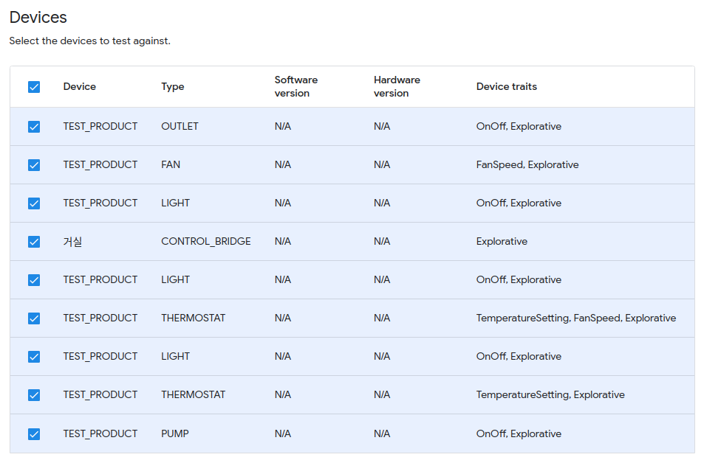Deselect the first THERMOSTAT device checkbox
Viewport: 704px width, 460px height.
tap(34, 318)
